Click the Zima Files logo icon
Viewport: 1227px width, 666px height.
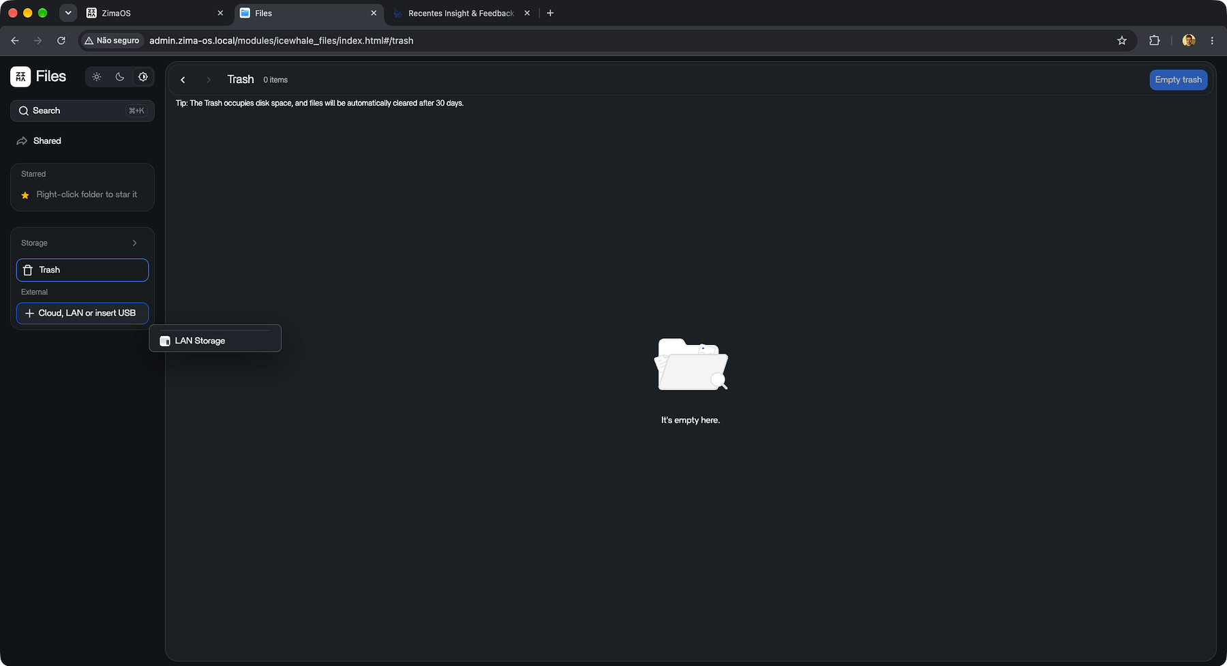(20, 77)
